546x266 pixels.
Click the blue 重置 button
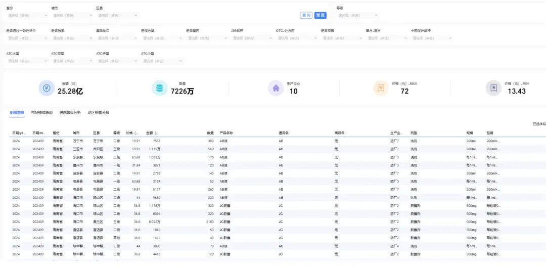(x=321, y=15)
